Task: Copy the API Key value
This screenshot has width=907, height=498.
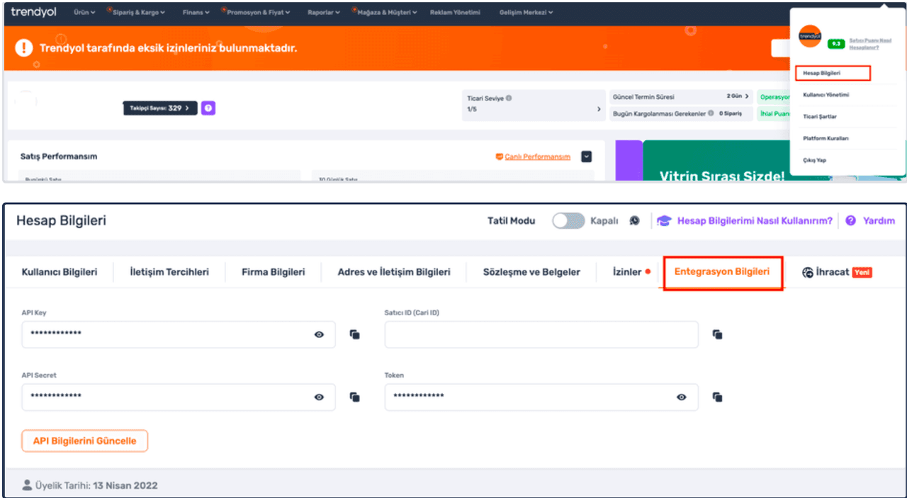Action: [355, 334]
